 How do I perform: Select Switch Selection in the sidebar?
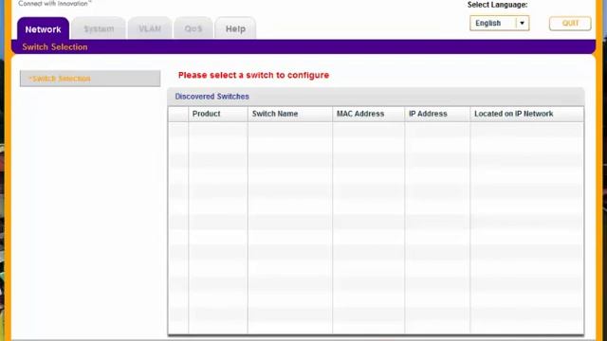pyautogui.click(x=90, y=79)
